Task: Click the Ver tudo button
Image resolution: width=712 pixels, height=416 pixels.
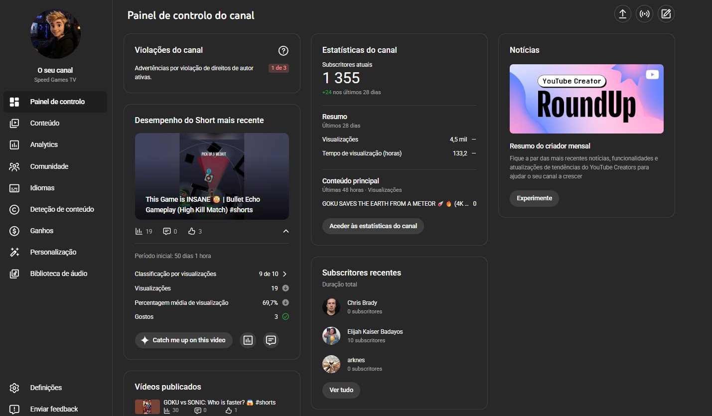Action: pos(341,390)
